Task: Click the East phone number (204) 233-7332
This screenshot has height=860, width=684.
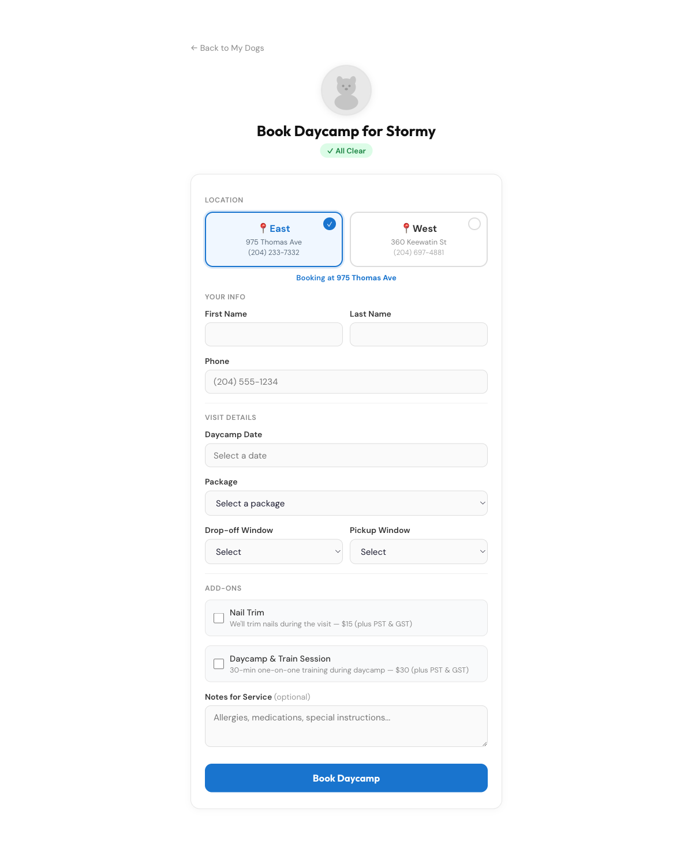Action: click(274, 253)
